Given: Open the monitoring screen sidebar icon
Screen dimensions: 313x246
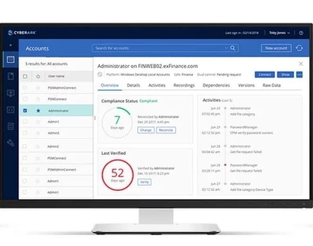Looking at the screenshot, I should (10, 93).
